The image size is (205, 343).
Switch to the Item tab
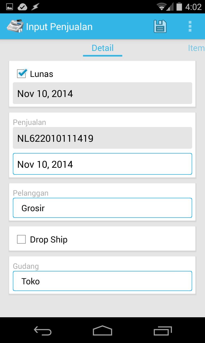coord(196,48)
